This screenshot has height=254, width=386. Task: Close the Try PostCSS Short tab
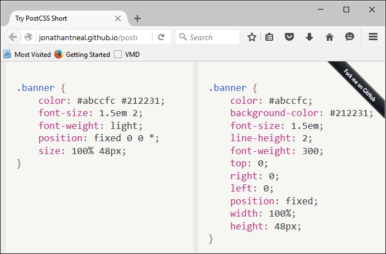click(118, 18)
